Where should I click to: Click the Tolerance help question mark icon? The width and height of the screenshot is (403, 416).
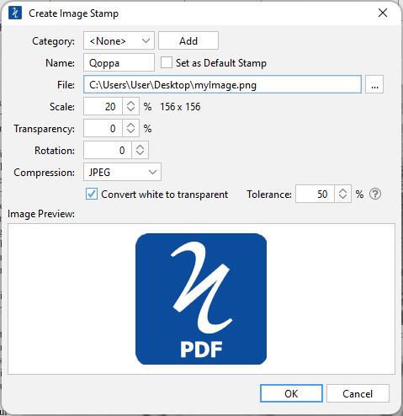click(375, 194)
